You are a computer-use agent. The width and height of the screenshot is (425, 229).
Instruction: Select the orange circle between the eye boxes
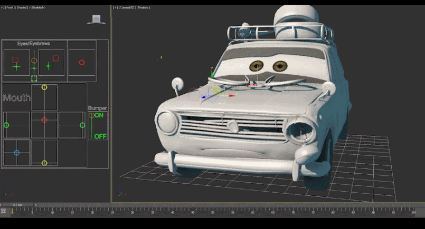coord(34,61)
